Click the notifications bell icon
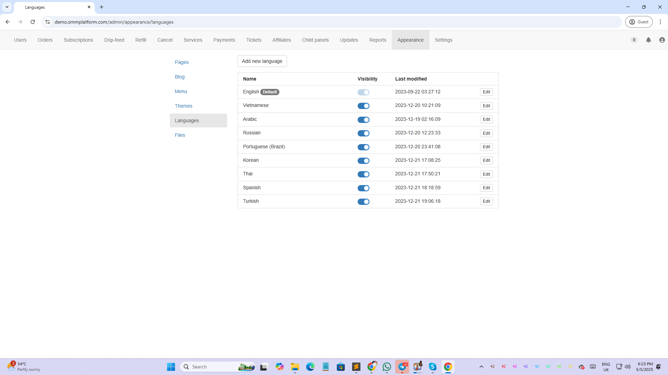Viewport: 668px width, 375px height. (649, 40)
